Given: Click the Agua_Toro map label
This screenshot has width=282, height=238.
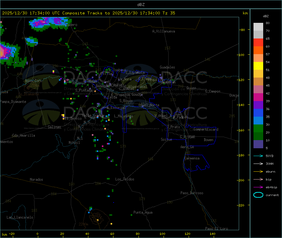Looking at the screenshot, I should pyautogui.click(x=34, y=81).
